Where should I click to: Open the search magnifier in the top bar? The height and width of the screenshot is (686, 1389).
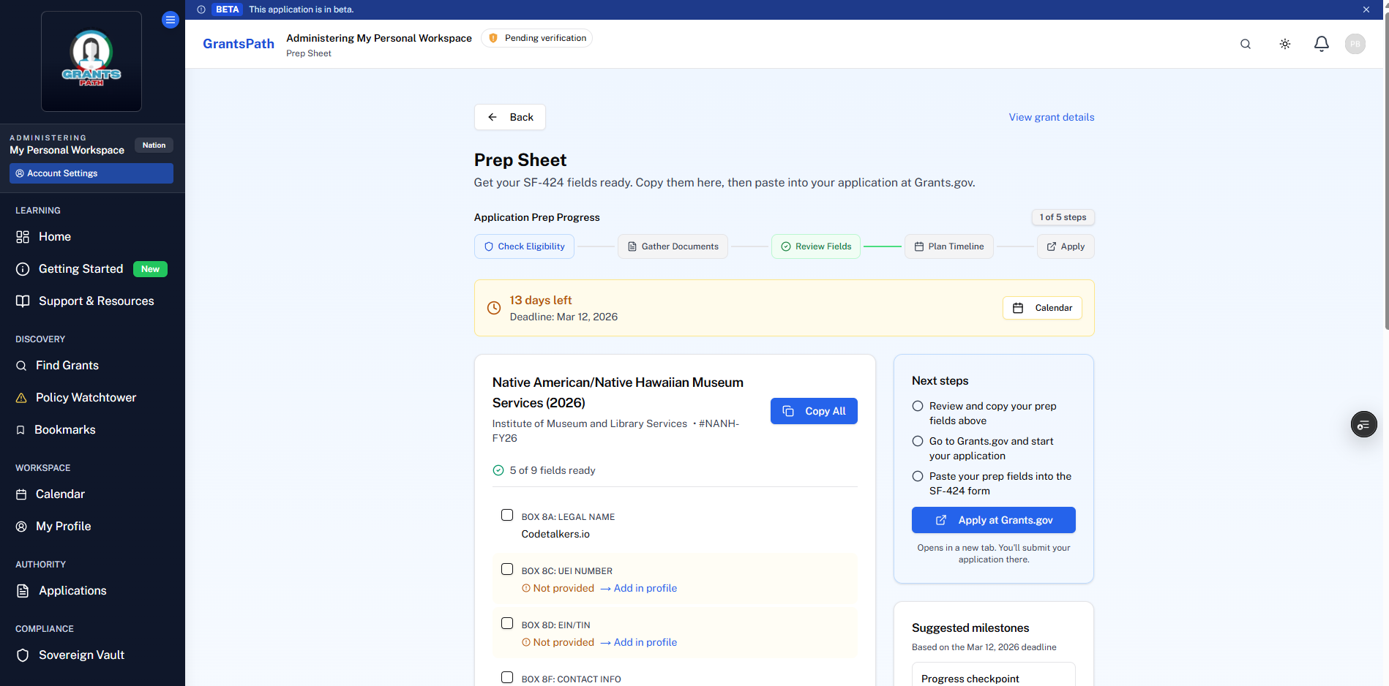coord(1245,44)
